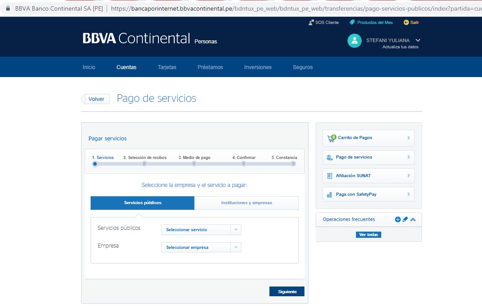Click the Carrito de Pagos arrow chevron
This screenshot has height=306, width=482.
tap(408, 138)
